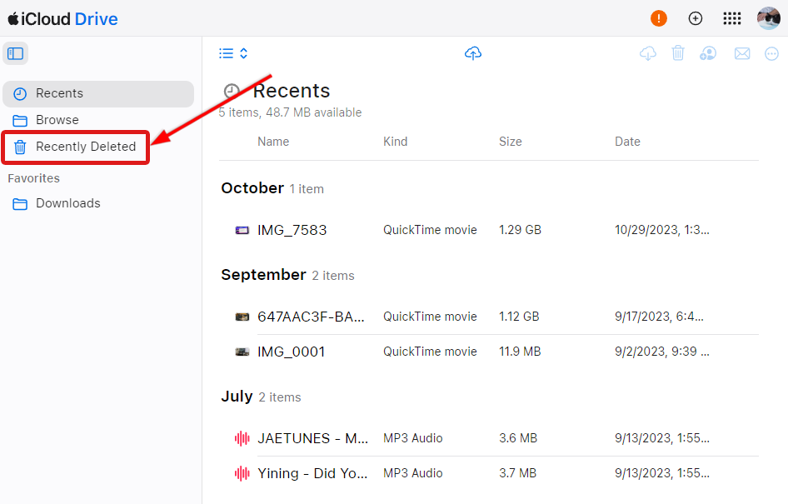Click the email envelope toolbar icon
This screenshot has width=788, height=504.
(x=741, y=53)
